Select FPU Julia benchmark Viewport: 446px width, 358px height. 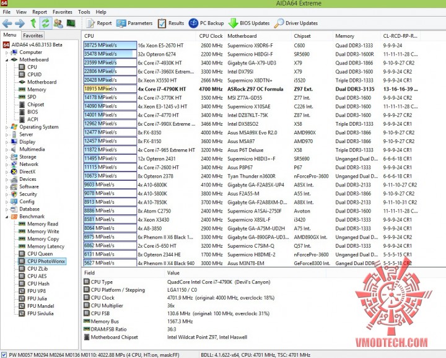pyautogui.click(x=33, y=299)
